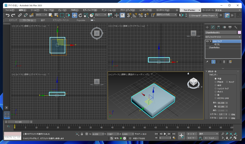Viewport: 245px width, 144px height.
Task: Click the Redo arrow icon
Action: tap(13, 15)
